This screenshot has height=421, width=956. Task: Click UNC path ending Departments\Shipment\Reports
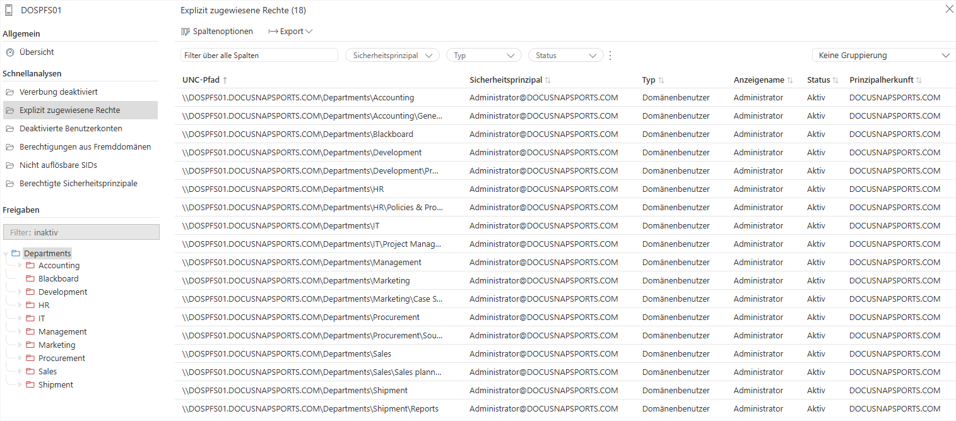(x=310, y=409)
